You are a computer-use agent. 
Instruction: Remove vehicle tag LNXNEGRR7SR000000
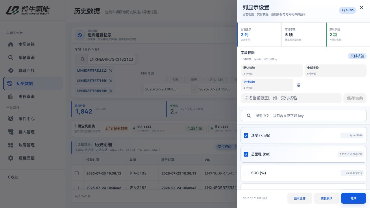tap(111, 91)
